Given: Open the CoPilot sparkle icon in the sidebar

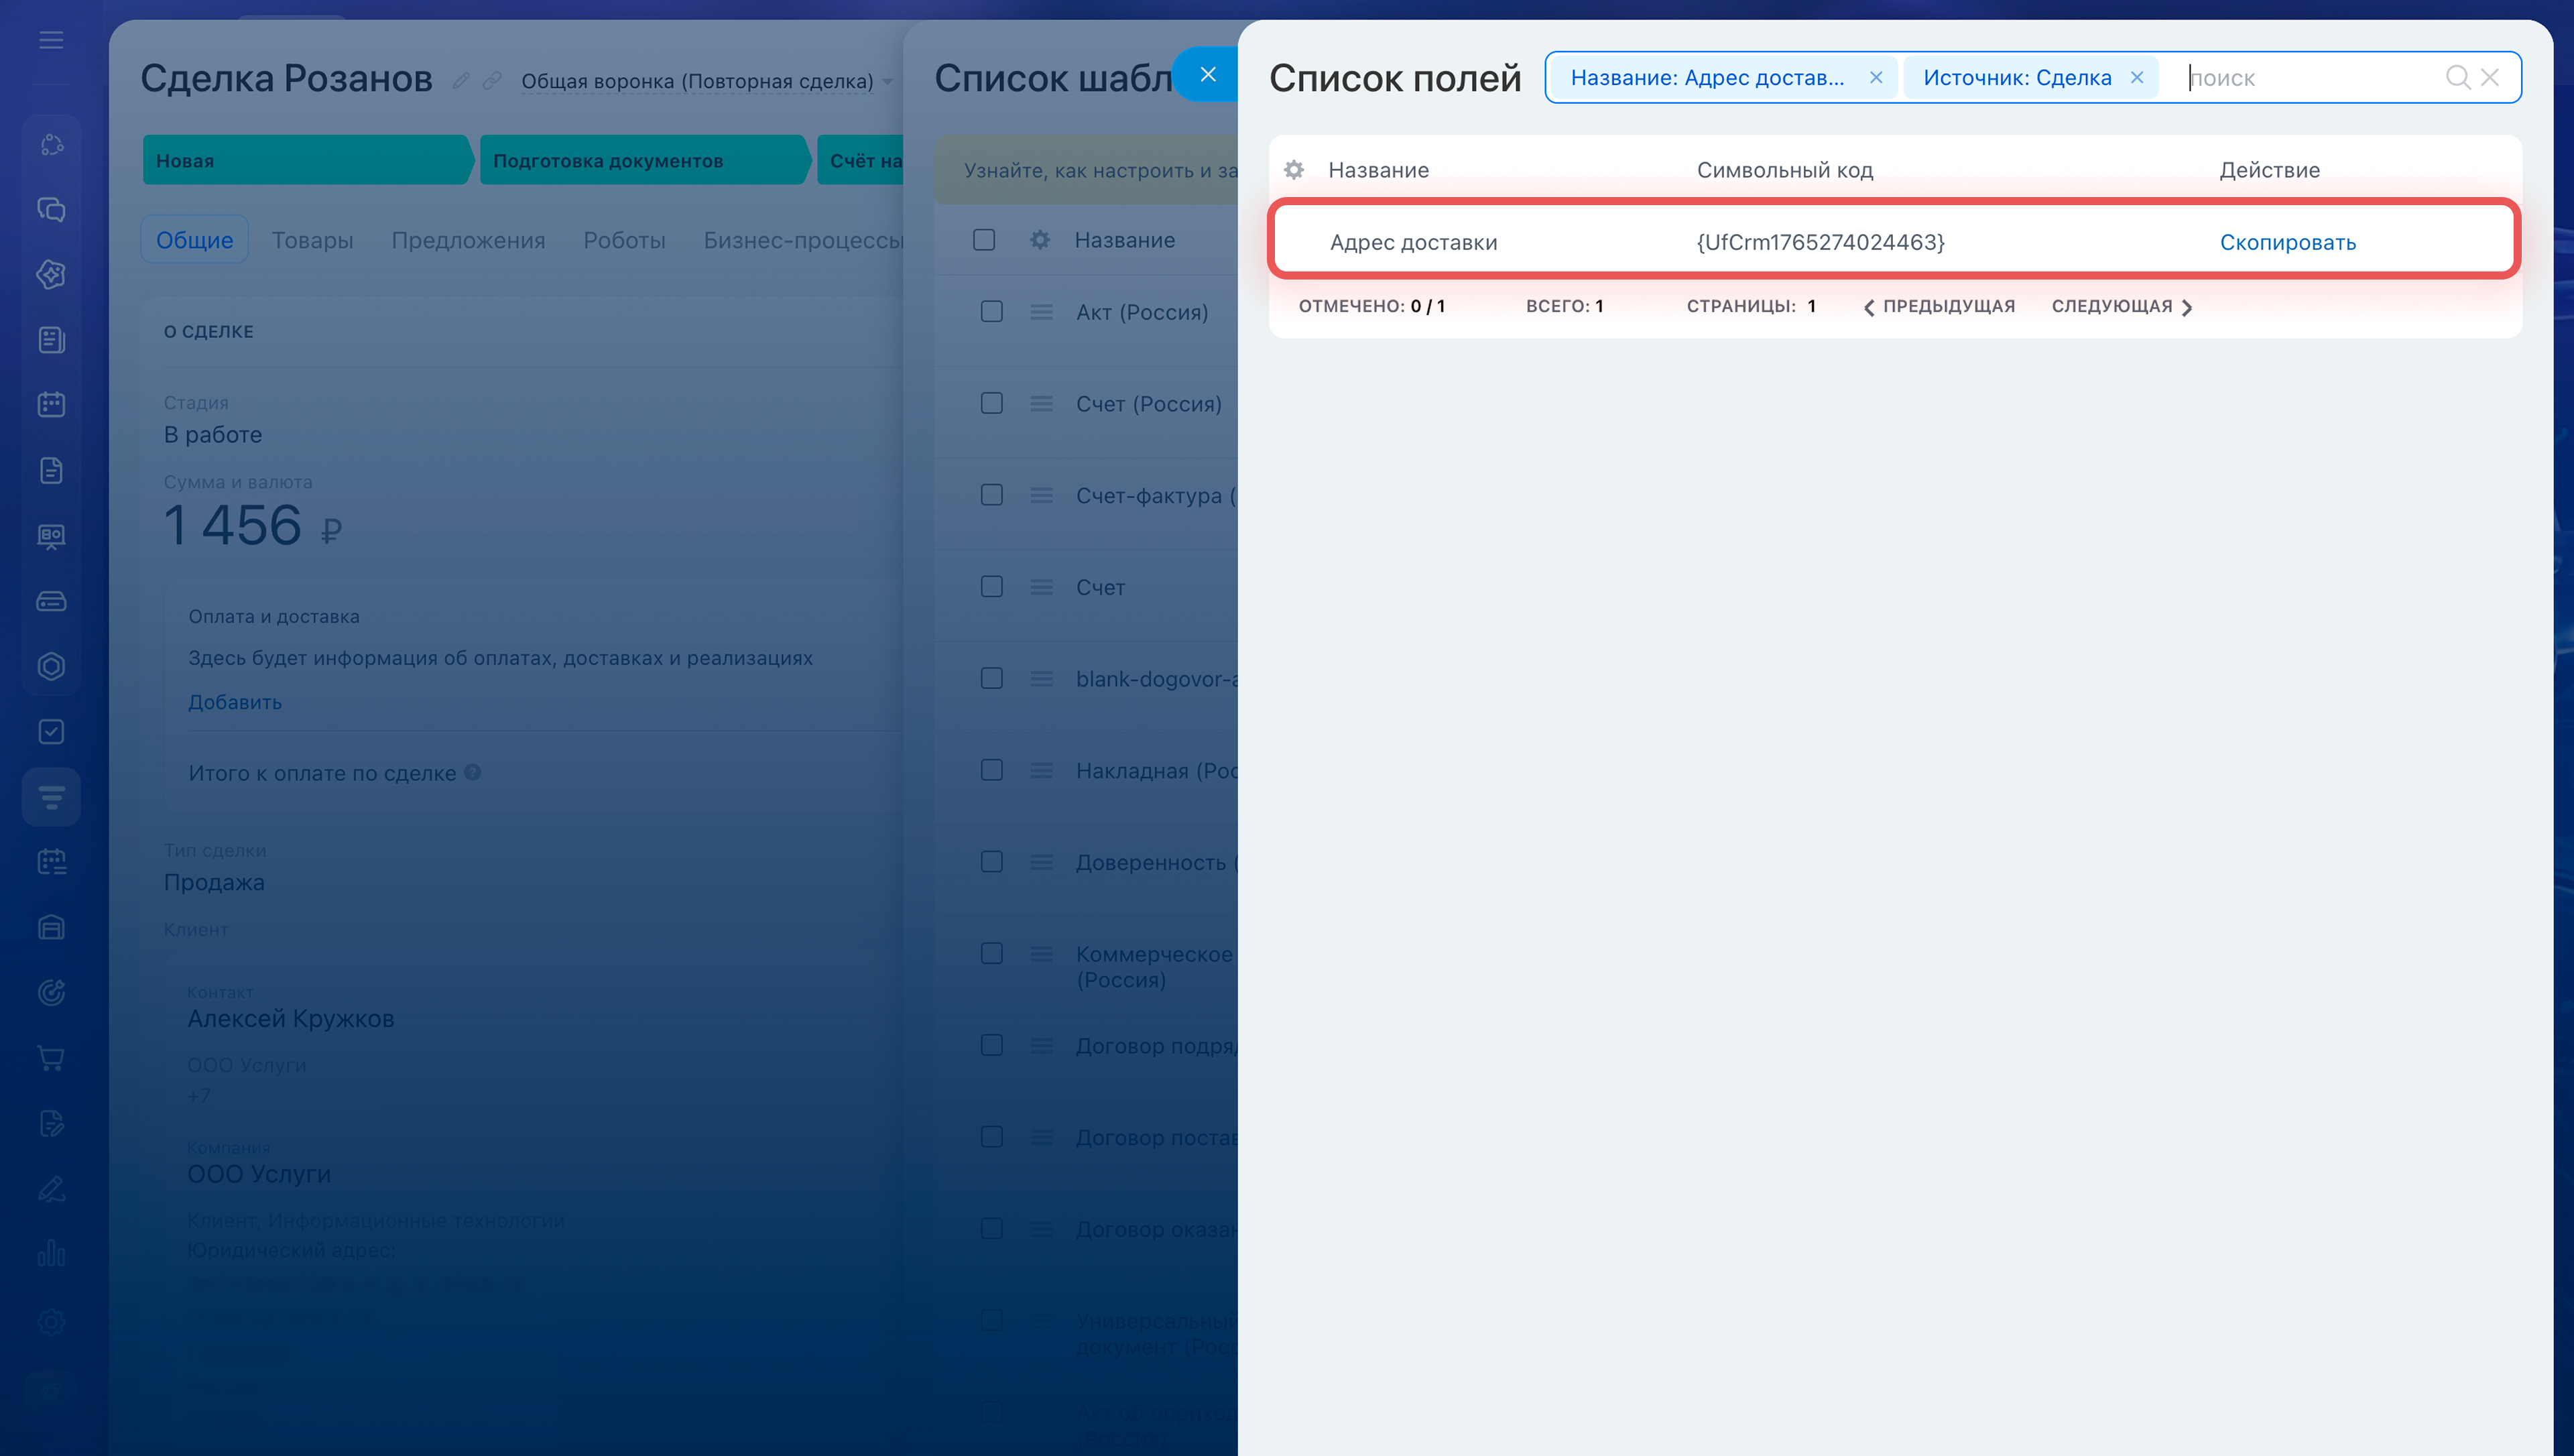Looking at the screenshot, I should (51, 275).
